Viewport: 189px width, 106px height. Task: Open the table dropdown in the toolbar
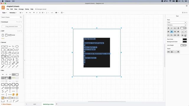(x=62, y=13)
